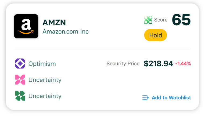This screenshot has height=116, width=205.
Task: Select the Optimism label
Action: tap(42, 64)
